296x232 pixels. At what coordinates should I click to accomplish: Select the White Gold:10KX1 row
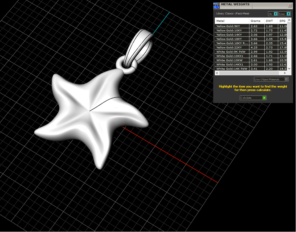(x=251, y=56)
